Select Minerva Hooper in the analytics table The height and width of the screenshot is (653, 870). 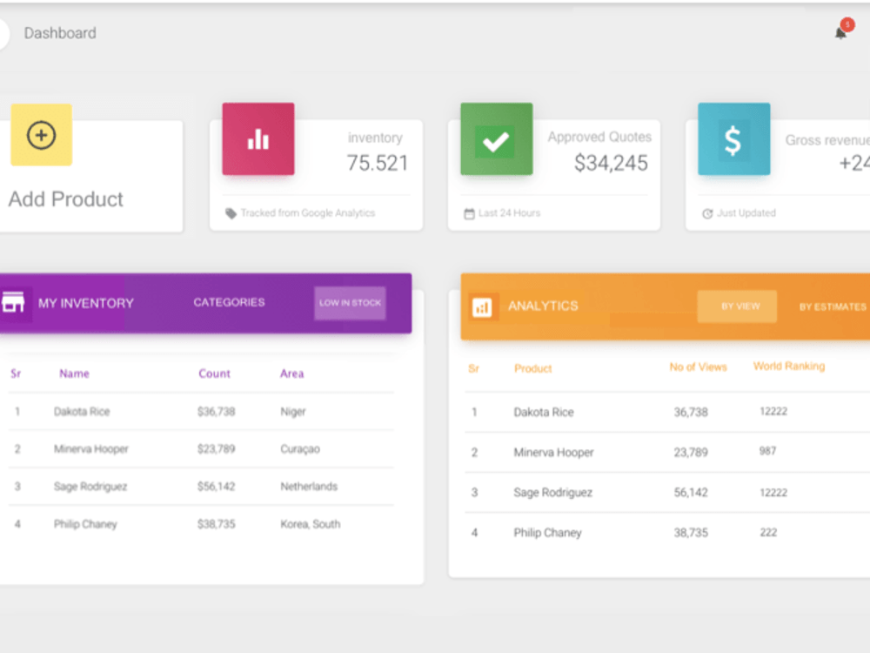(553, 453)
